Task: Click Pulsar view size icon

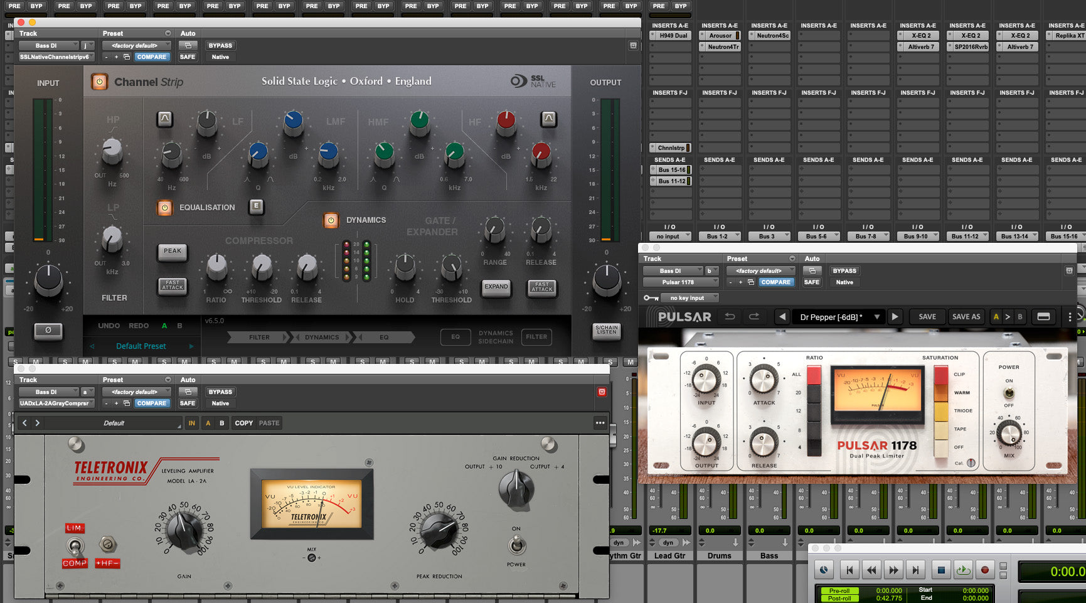Action: tap(1043, 317)
